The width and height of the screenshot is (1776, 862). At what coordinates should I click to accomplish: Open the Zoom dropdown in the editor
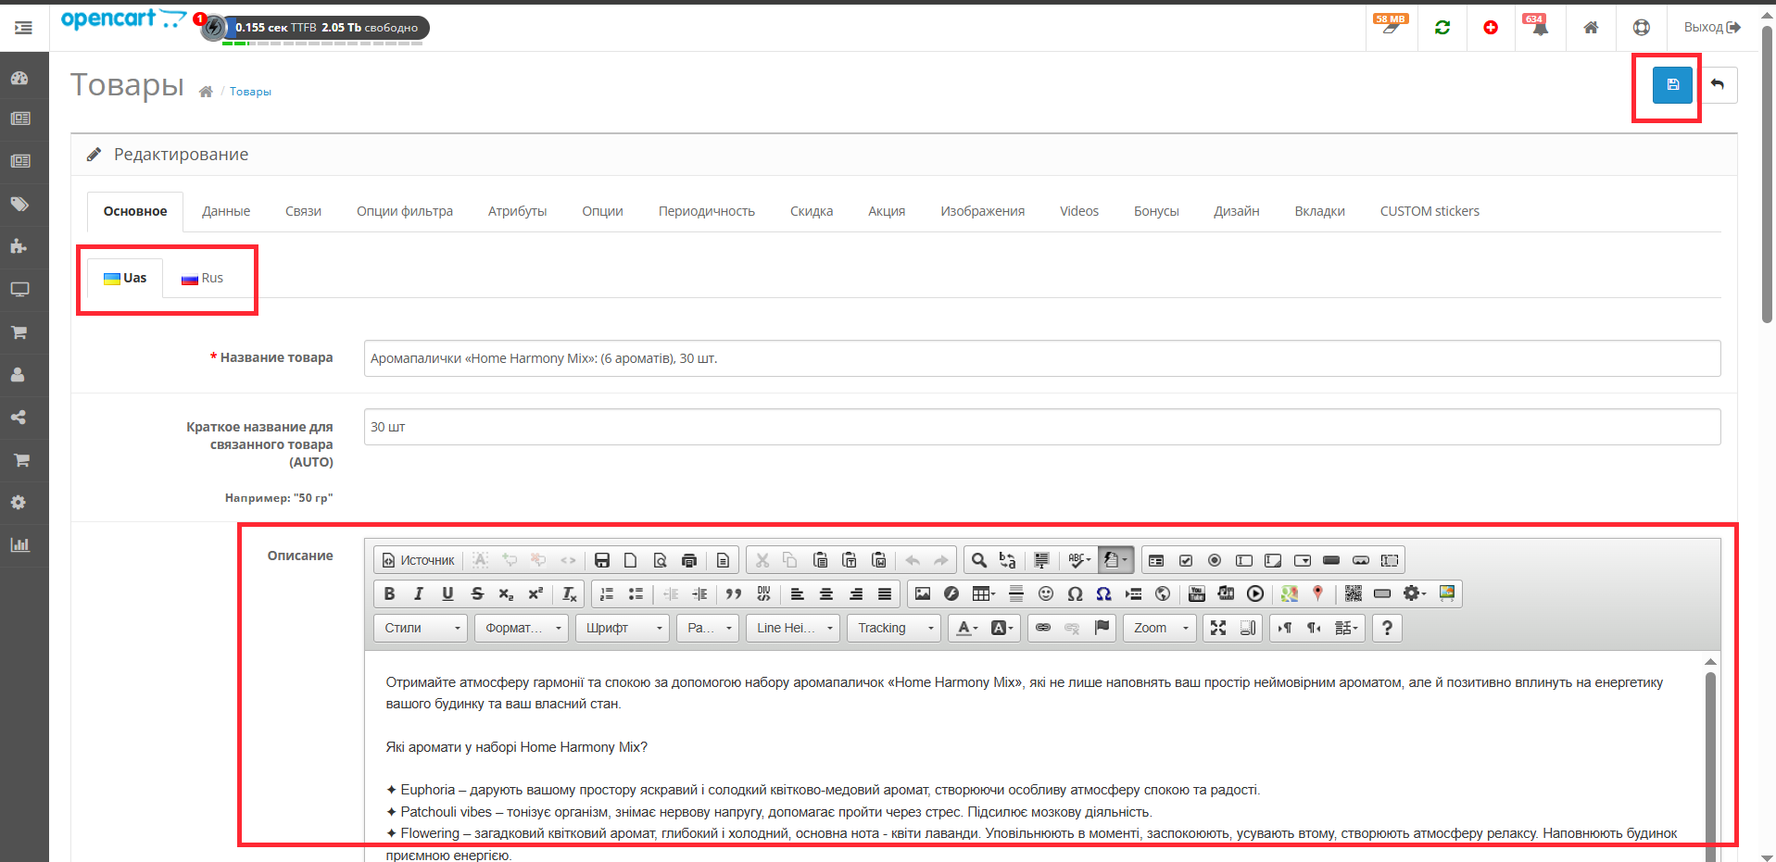[x=1160, y=628]
